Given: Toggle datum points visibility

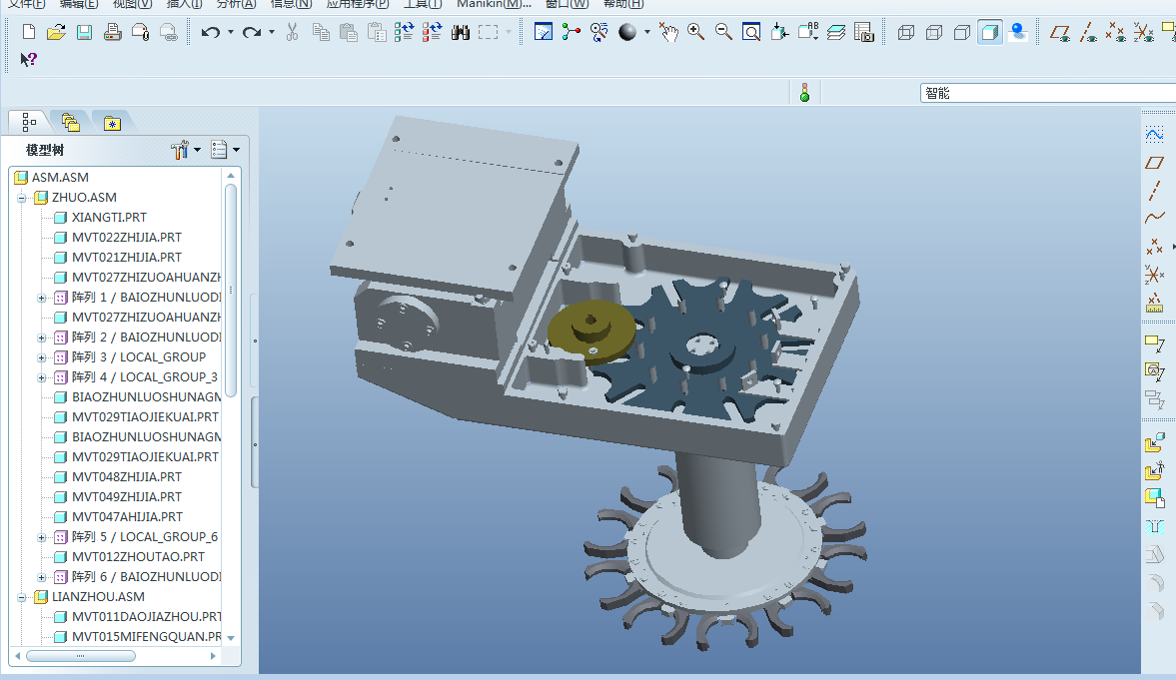Looking at the screenshot, I should click(1116, 32).
